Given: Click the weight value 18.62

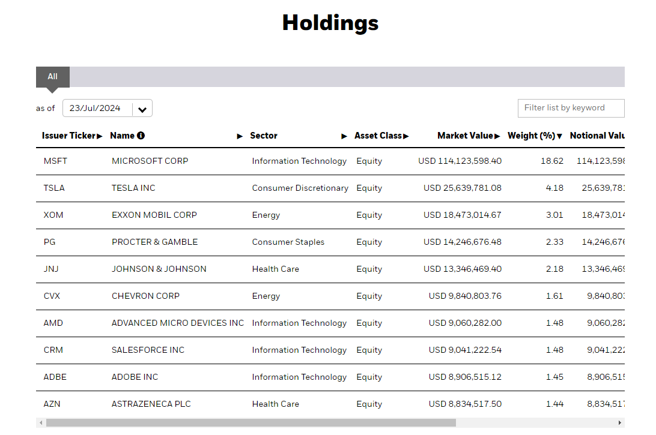Looking at the screenshot, I should tap(552, 161).
